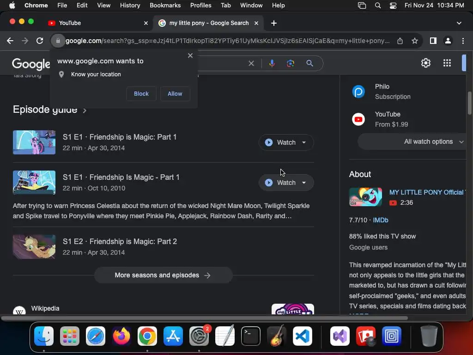Expand Watch dropdown for Oct 10, 2010 episode
473x355 pixels.
pos(304,183)
